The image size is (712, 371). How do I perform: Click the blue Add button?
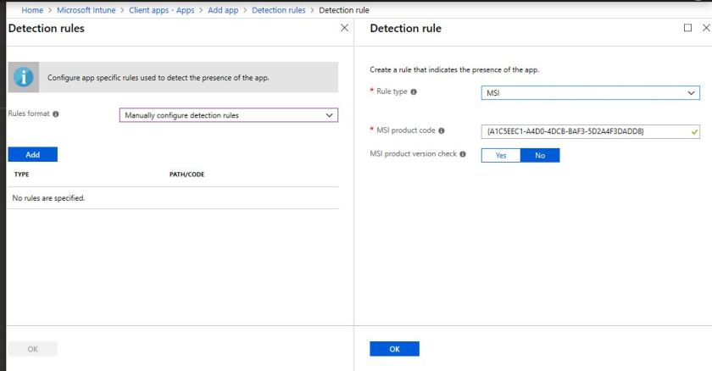tap(32, 154)
